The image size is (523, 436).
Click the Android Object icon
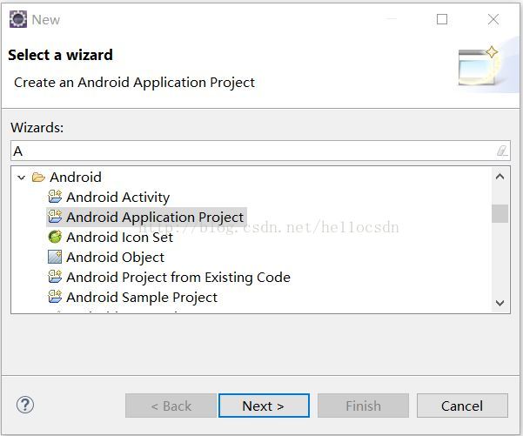[55, 257]
